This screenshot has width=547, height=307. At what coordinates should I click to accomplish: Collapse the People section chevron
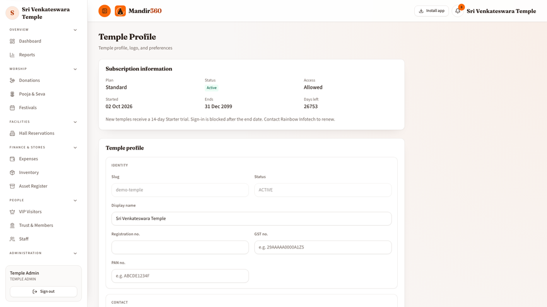[75, 201]
